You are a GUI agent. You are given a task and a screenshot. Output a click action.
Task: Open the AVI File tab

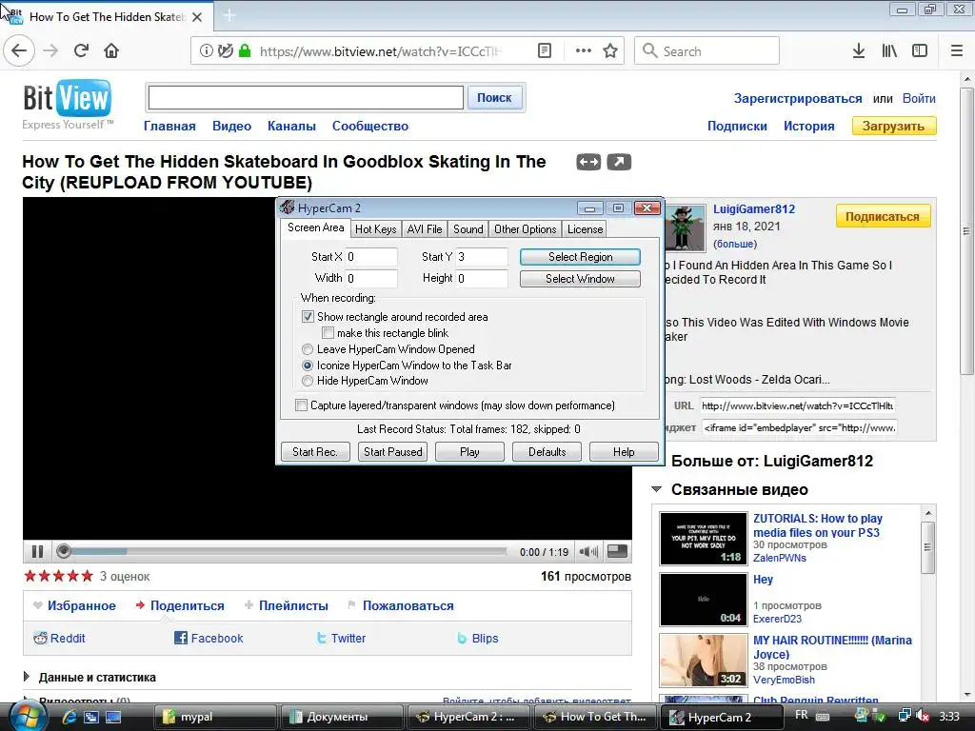[425, 229]
